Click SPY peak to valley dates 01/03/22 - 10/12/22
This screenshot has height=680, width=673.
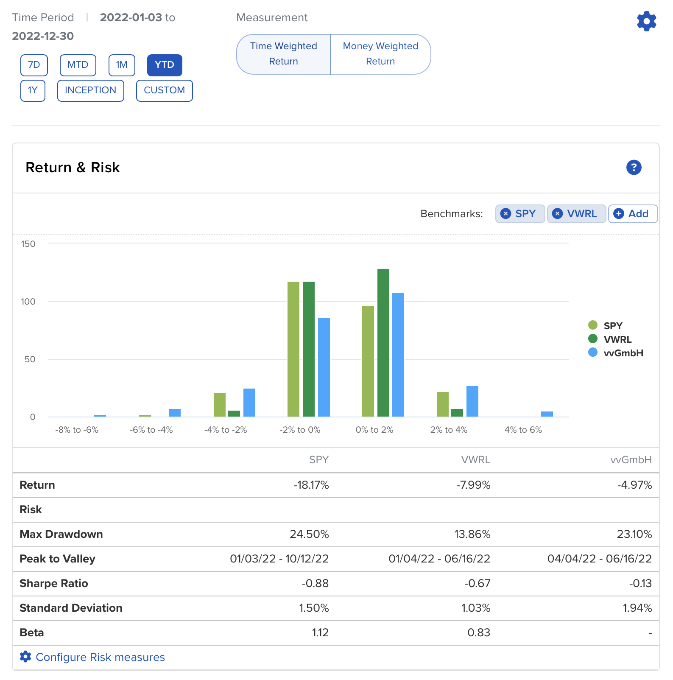click(279, 559)
